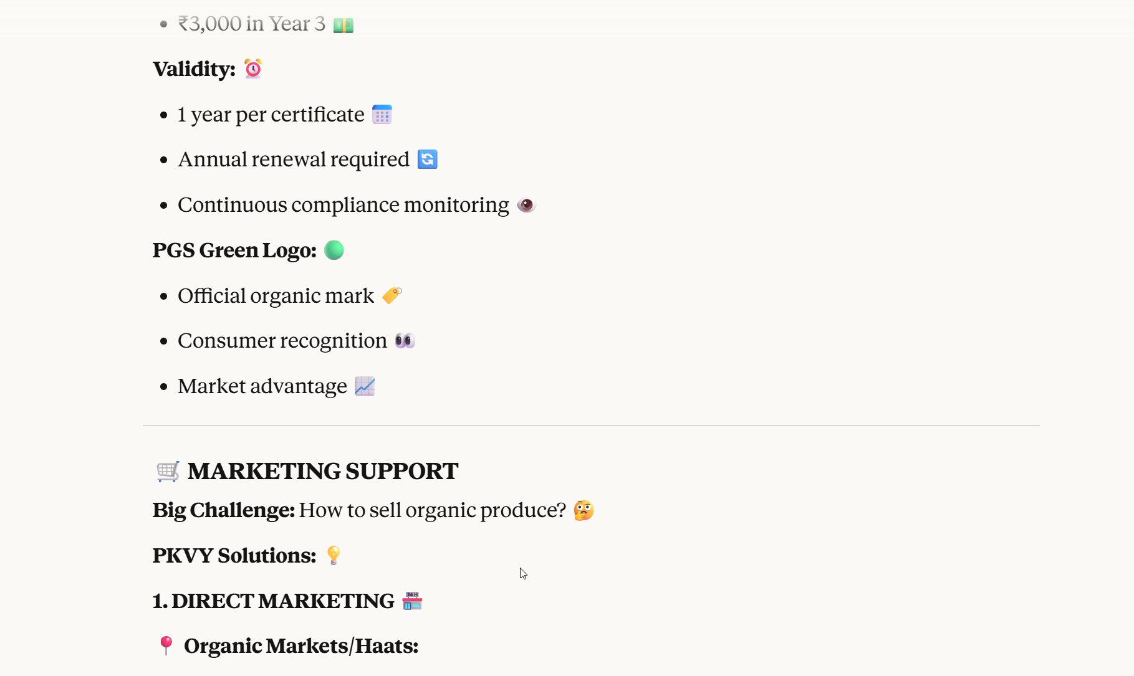Click the green circle beside PGS Green Logo

point(334,250)
